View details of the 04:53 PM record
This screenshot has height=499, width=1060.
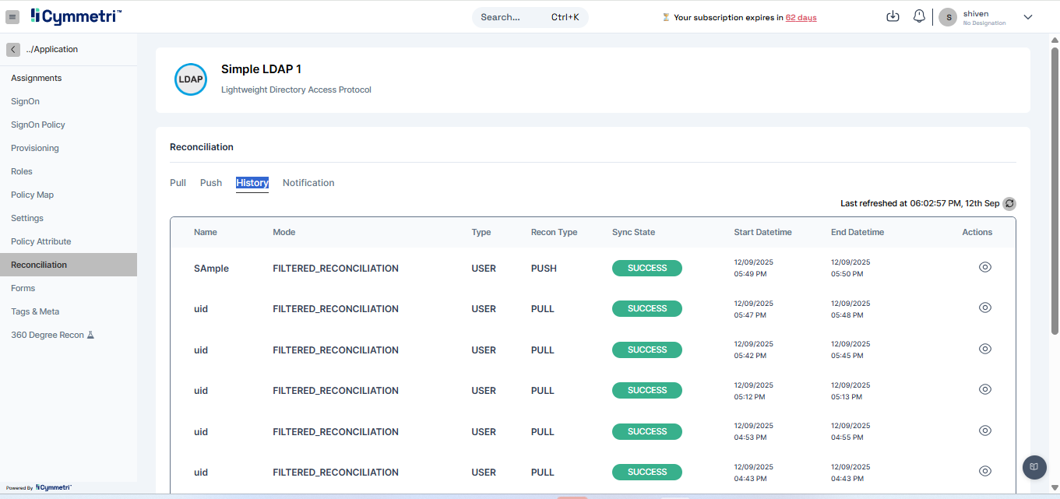[984, 430]
